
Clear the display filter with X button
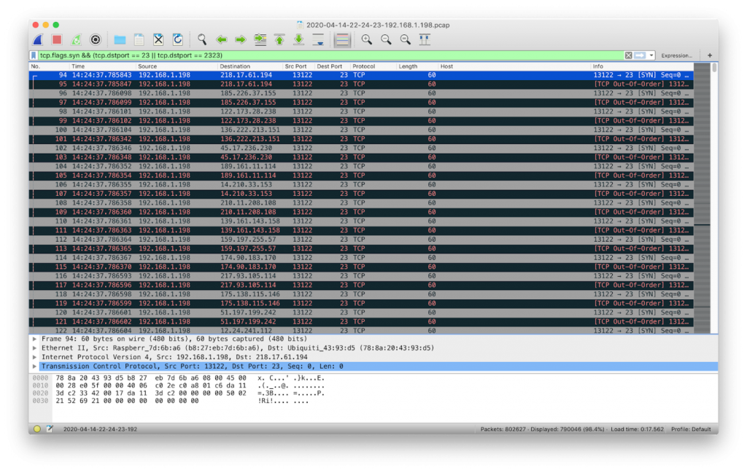click(x=628, y=55)
